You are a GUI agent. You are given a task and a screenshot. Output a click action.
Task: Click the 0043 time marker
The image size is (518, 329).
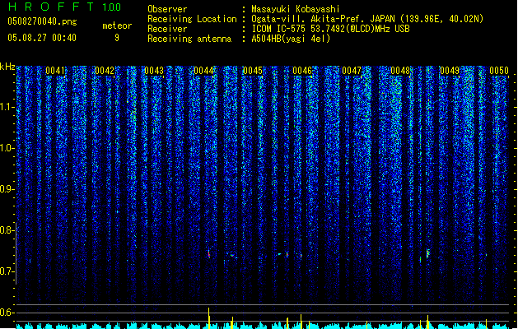[154, 71]
